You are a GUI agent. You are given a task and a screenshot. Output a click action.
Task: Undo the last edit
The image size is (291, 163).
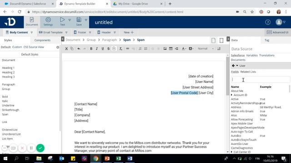coord(79,48)
